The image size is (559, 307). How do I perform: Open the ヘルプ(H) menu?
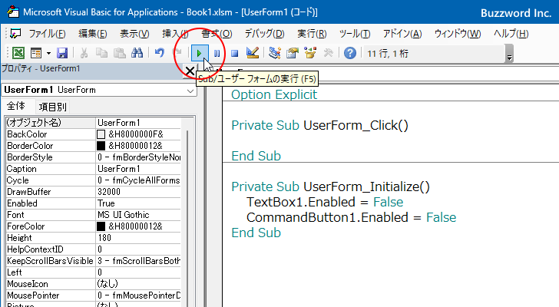tap(511, 34)
